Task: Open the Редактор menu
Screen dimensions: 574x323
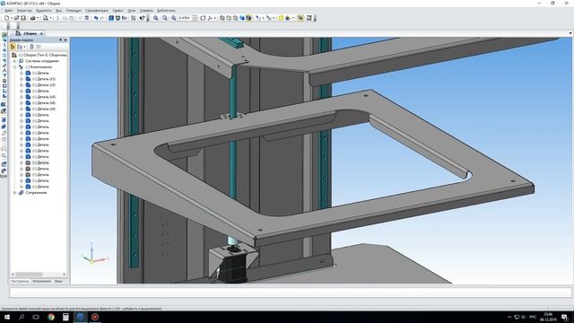Action: [x=24, y=11]
